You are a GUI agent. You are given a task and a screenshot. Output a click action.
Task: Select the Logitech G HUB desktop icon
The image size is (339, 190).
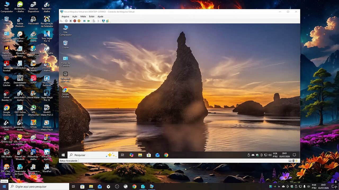[x=7, y=125]
